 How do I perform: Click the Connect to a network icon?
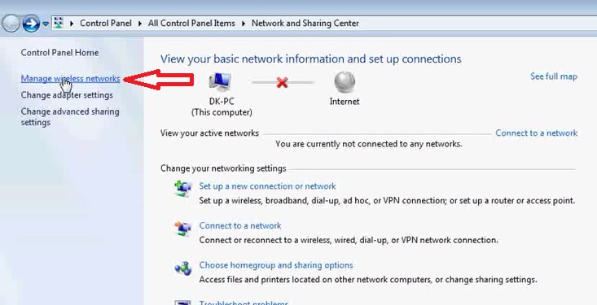(x=183, y=229)
